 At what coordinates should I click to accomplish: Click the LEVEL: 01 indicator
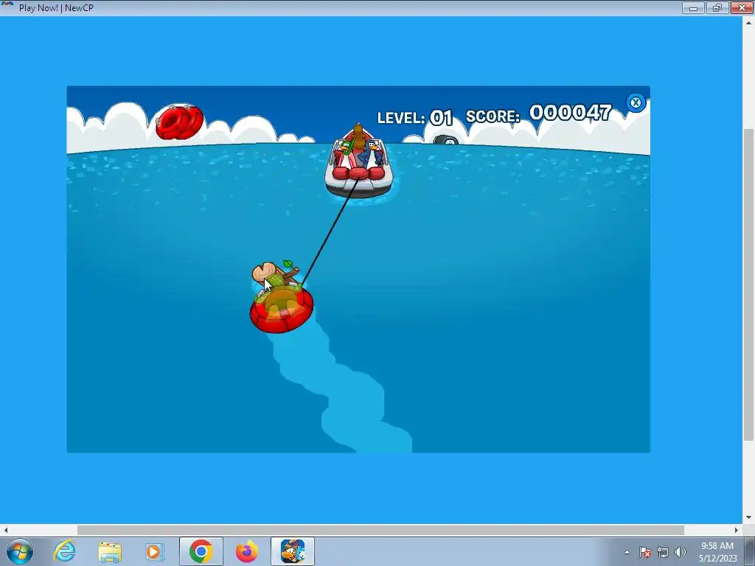pos(414,117)
